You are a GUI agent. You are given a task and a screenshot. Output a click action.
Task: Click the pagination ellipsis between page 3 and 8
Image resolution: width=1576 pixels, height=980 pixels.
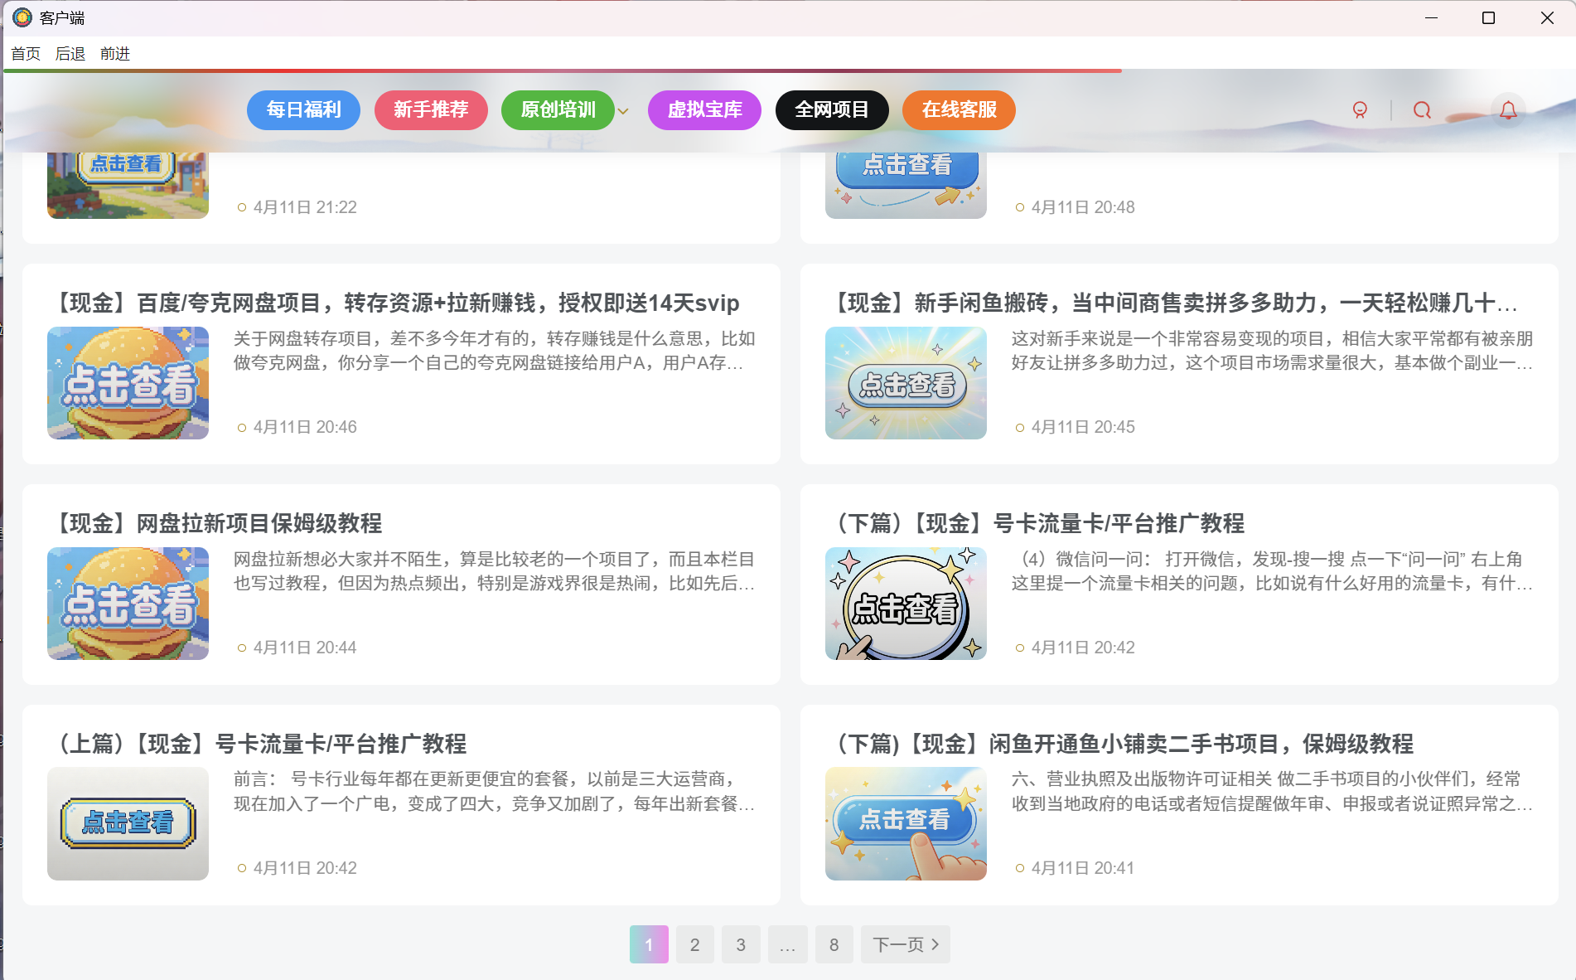(787, 944)
